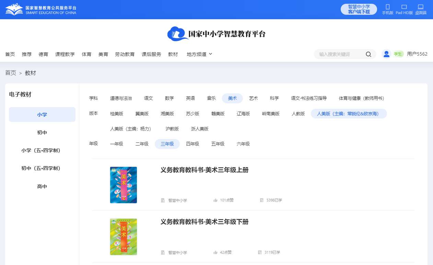Screen dimensions: 433x265
Task: Click thumbs-up icon on 三年级下册 textbook
Action: (x=215, y=252)
